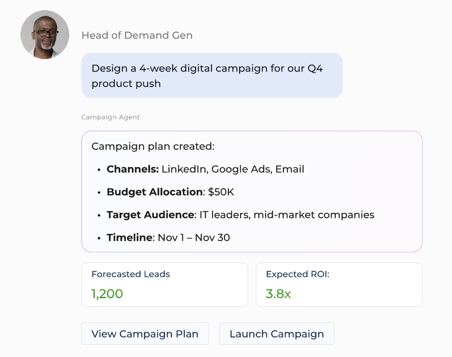Click the Target Audience bullet about IT leaders
Image resolution: width=452 pixels, height=357 pixels.
[x=241, y=215]
